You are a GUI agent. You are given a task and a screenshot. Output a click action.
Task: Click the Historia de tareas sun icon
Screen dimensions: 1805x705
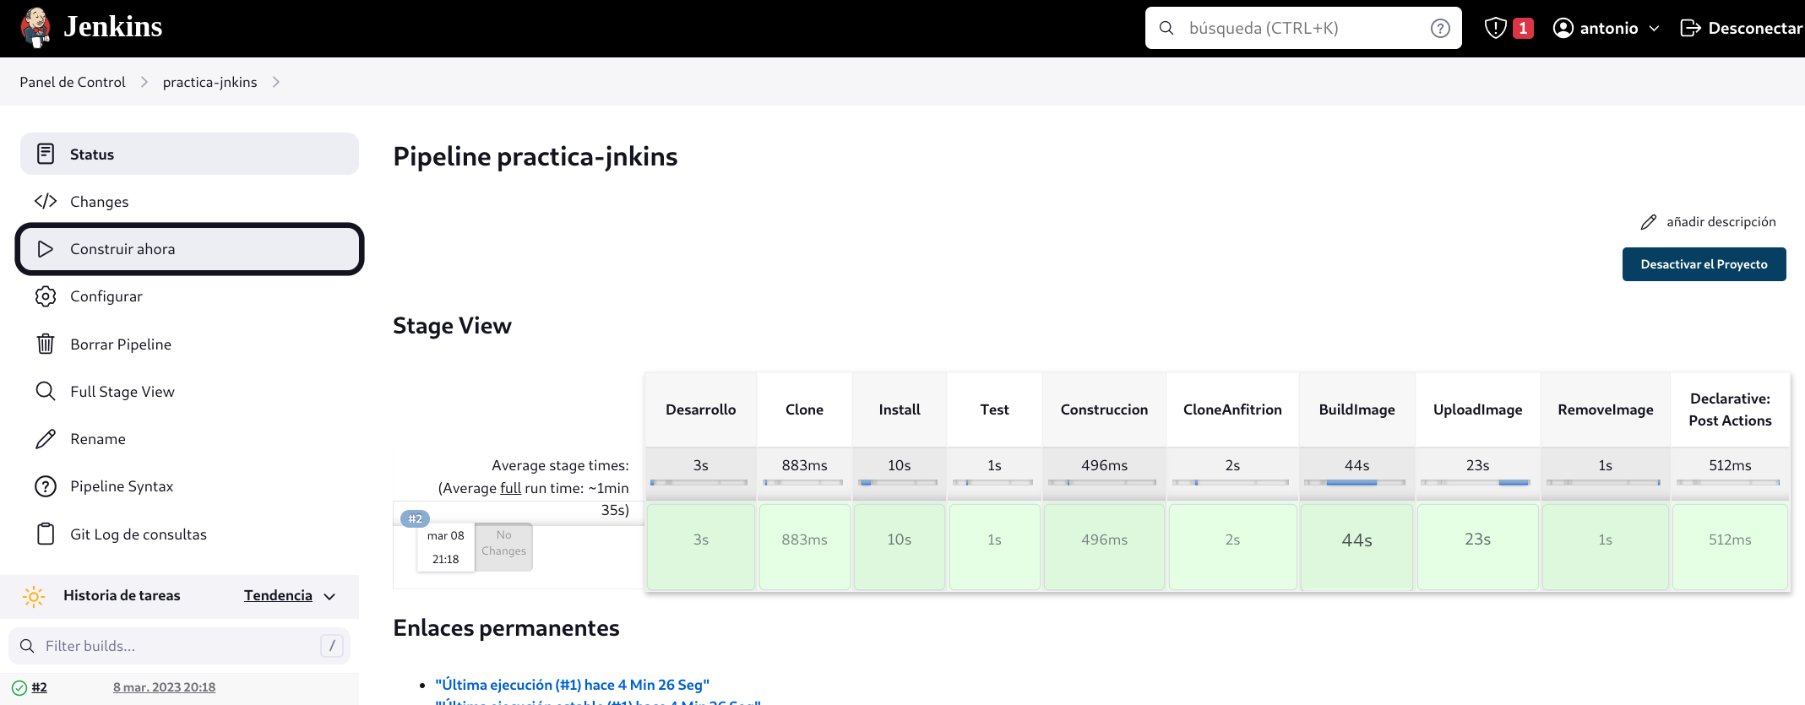click(x=34, y=596)
